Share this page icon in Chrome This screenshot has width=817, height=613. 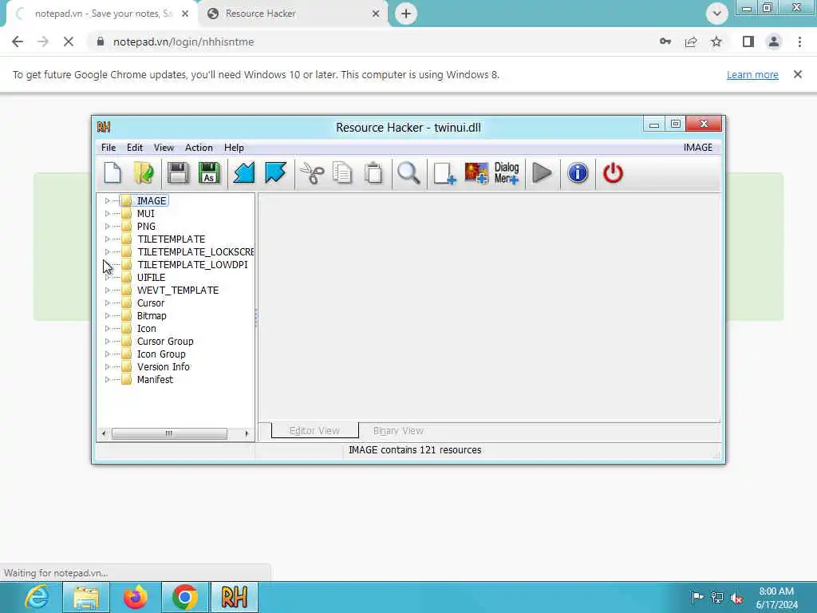(691, 42)
